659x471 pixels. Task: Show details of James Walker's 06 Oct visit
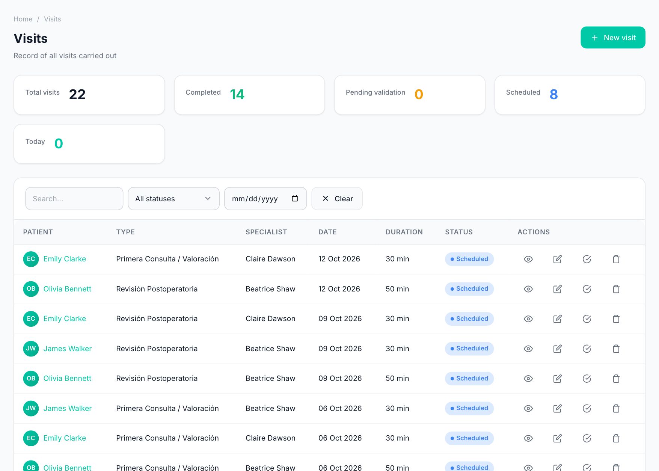click(528, 408)
